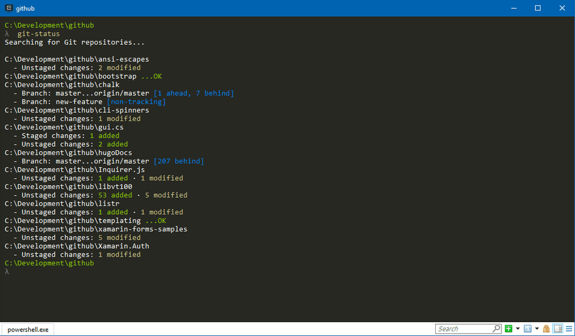Viewport: 575px width, 336px height.
Task: Click the ConEmu icon in the title bar
Action: [x=9, y=8]
